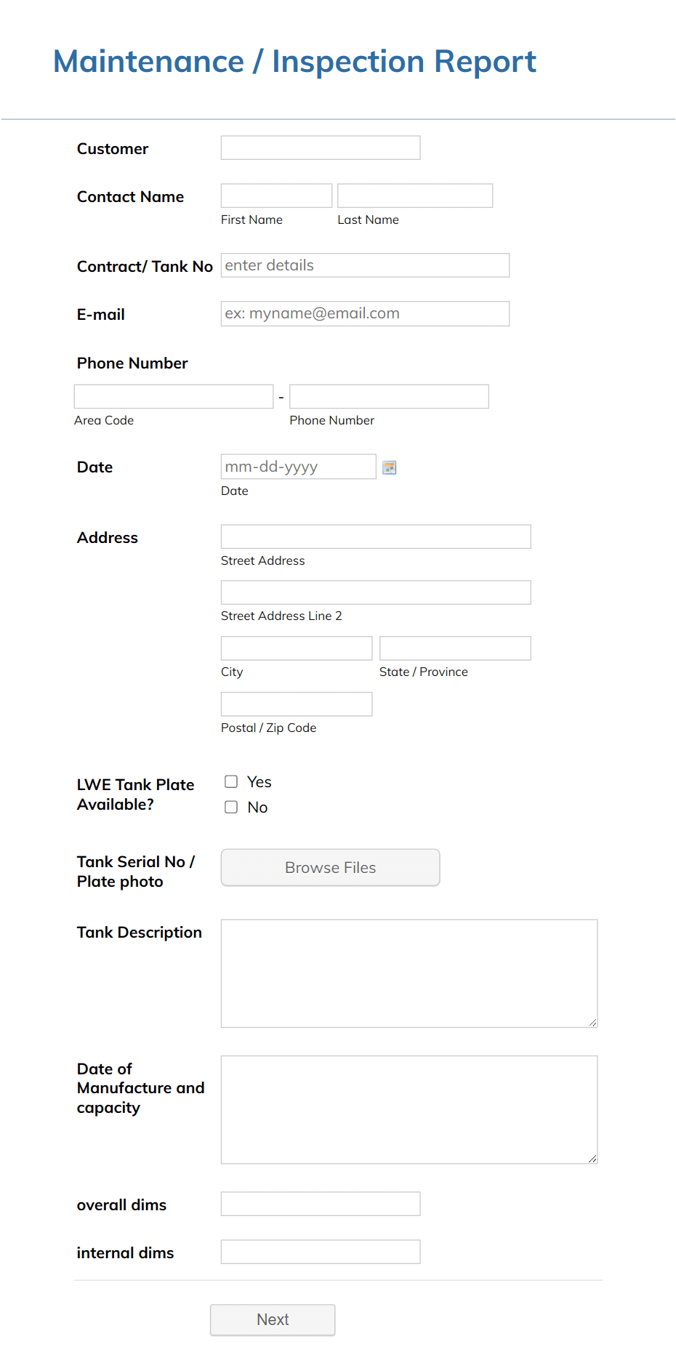
Task: Focus the State / Province field
Action: click(454, 648)
